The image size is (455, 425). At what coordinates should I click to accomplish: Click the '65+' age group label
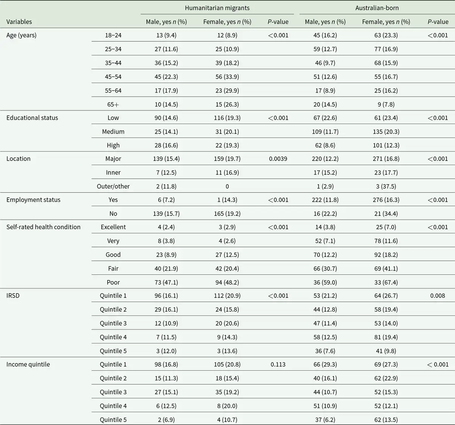(113, 104)
